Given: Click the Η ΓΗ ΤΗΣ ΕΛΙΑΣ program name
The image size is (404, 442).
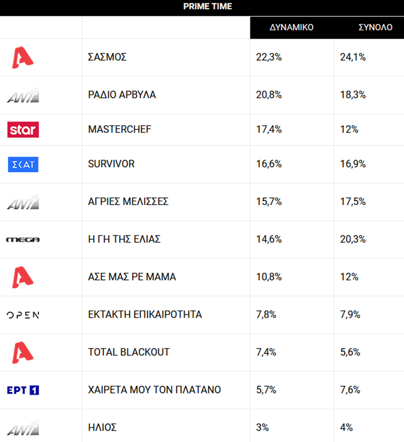Looking at the screenshot, I should (x=124, y=240).
